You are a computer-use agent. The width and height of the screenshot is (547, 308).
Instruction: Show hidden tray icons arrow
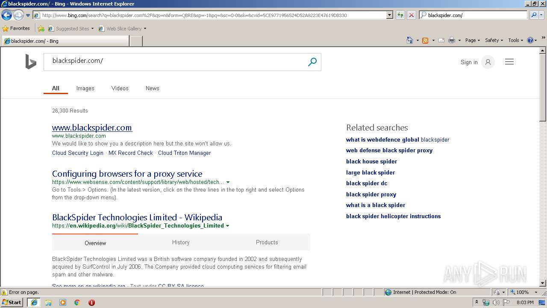pos(476,302)
